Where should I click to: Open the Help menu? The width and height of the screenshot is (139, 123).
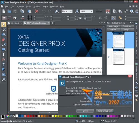pyautogui.click(x=62, y=6)
